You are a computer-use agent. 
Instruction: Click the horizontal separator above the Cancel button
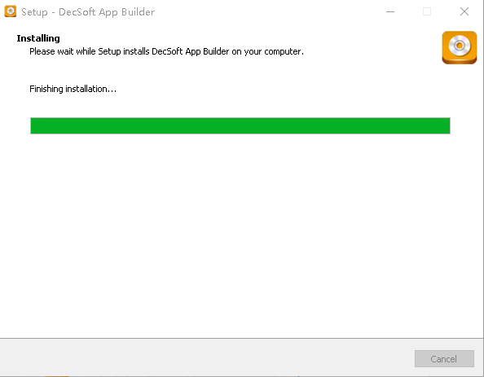tap(241, 339)
